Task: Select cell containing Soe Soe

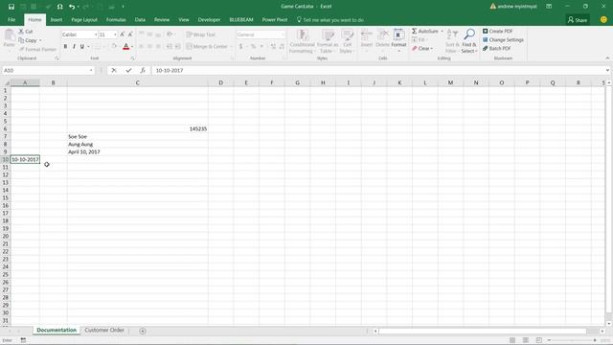Action: click(x=138, y=136)
